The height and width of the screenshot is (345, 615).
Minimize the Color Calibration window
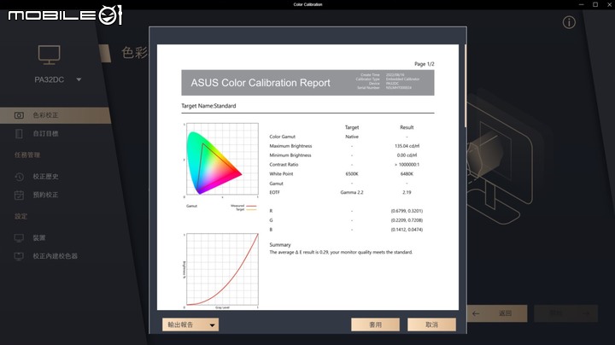coord(582,4)
